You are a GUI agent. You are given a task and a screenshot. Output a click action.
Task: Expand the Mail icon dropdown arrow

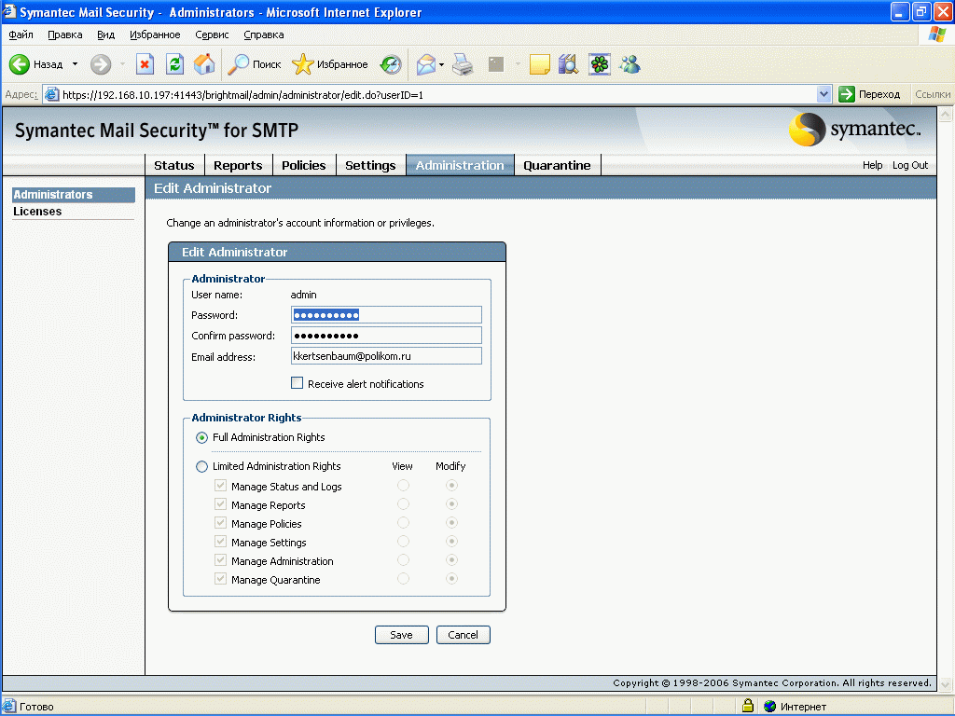tap(441, 64)
